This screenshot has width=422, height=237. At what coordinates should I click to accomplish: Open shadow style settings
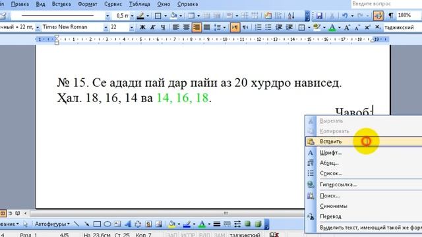tap(247, 224)
